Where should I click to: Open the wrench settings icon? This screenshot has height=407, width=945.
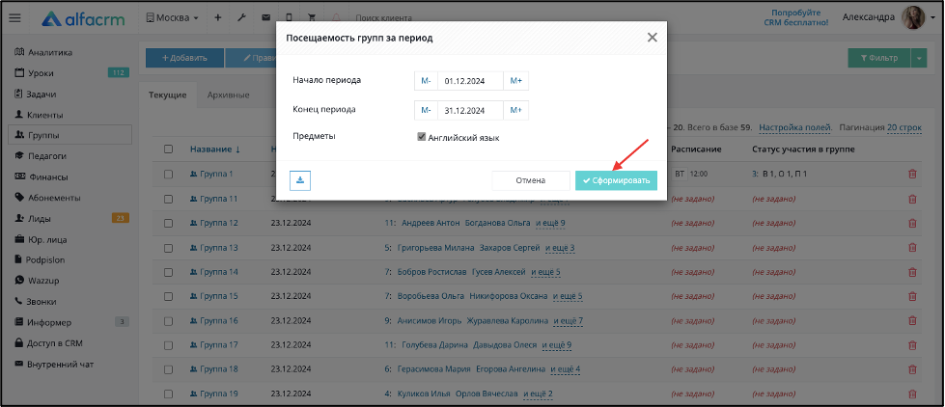[x=241, y=18]
